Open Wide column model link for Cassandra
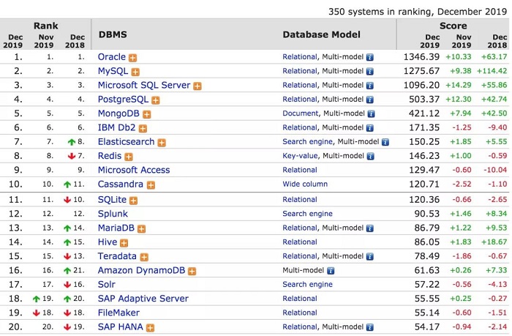Image resolution: width=512 pixels, height=336 pixels. (x=305, y=185)
